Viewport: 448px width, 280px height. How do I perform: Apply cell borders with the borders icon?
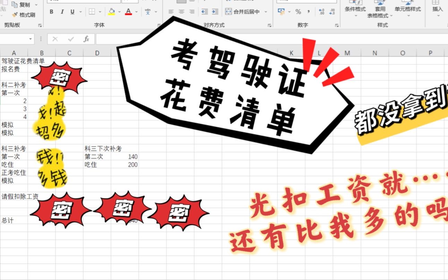(92, 12)
